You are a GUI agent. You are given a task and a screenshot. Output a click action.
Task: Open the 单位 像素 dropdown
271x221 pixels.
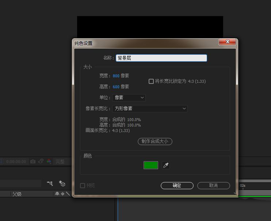(x=129, y=98)
